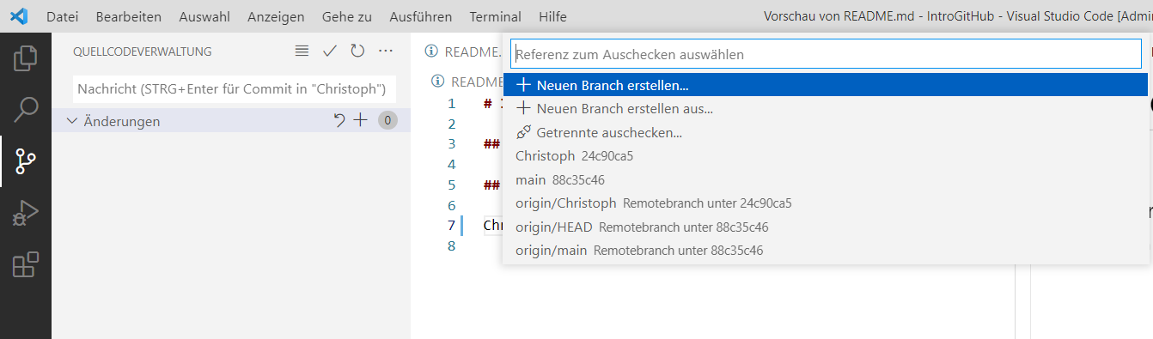Click line number 3 in editor
1153x339 pixels.
pyautogui.click(x=451, y=143)
